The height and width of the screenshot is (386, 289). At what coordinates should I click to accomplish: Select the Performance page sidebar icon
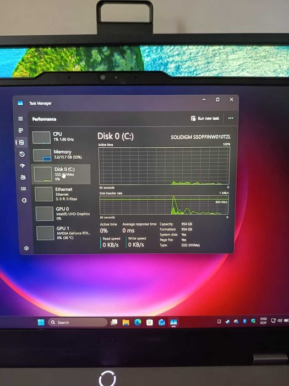(21, 142)
